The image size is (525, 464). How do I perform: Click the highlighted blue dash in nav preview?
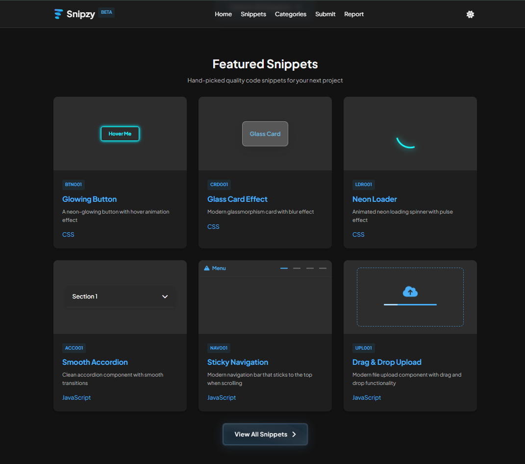tap(284, 268)
